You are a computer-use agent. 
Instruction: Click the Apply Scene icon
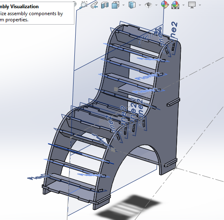pyautogui.click(x=175, y=5)
